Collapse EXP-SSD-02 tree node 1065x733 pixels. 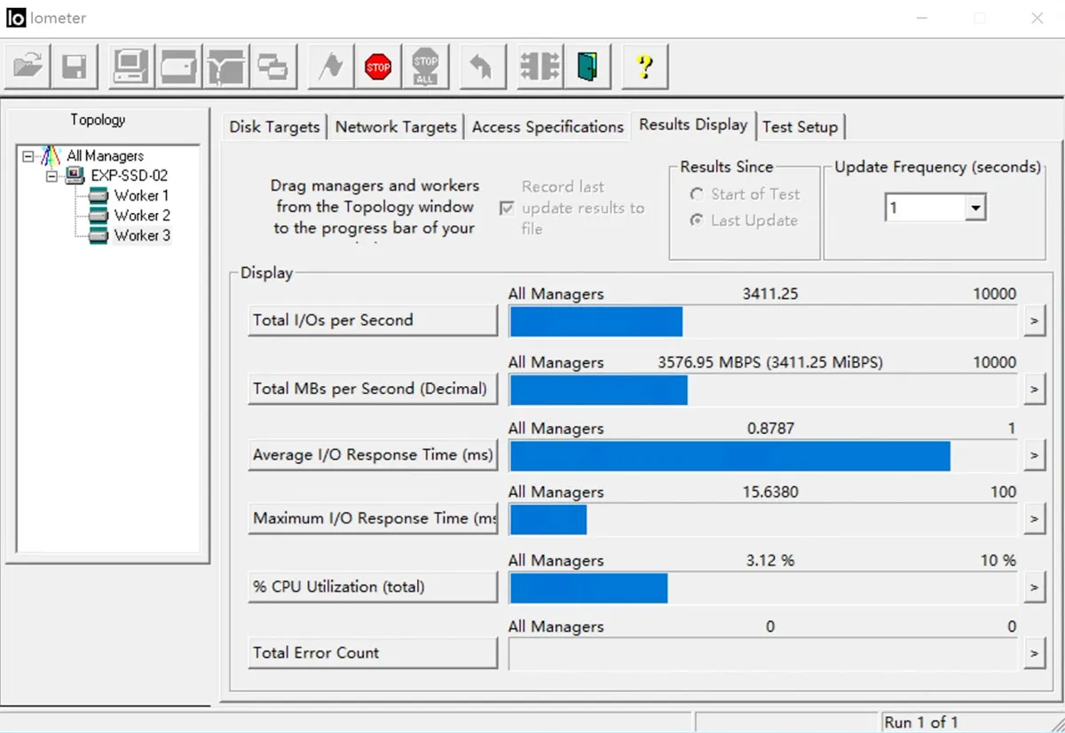[x=51, y=177]
